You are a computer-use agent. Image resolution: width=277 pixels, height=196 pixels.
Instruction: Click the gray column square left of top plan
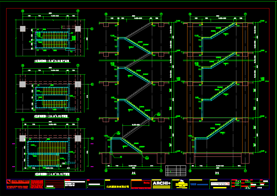tap(23, 29)
